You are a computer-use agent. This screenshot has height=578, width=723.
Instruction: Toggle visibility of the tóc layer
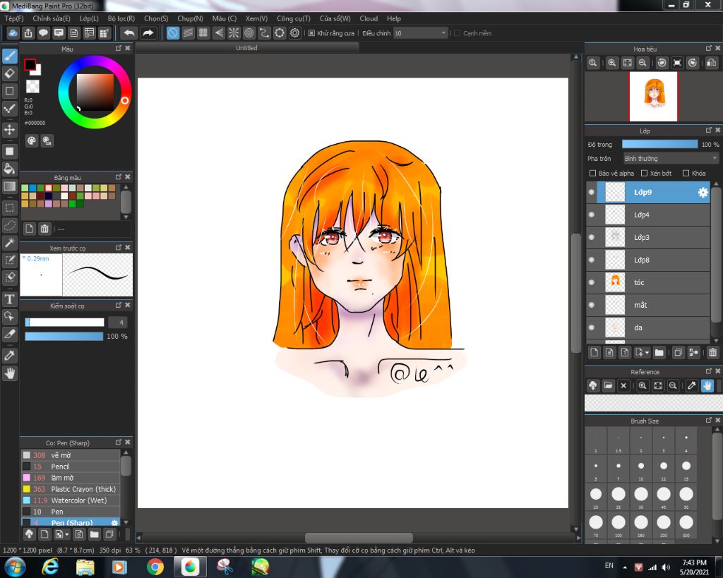coord(592,282)
